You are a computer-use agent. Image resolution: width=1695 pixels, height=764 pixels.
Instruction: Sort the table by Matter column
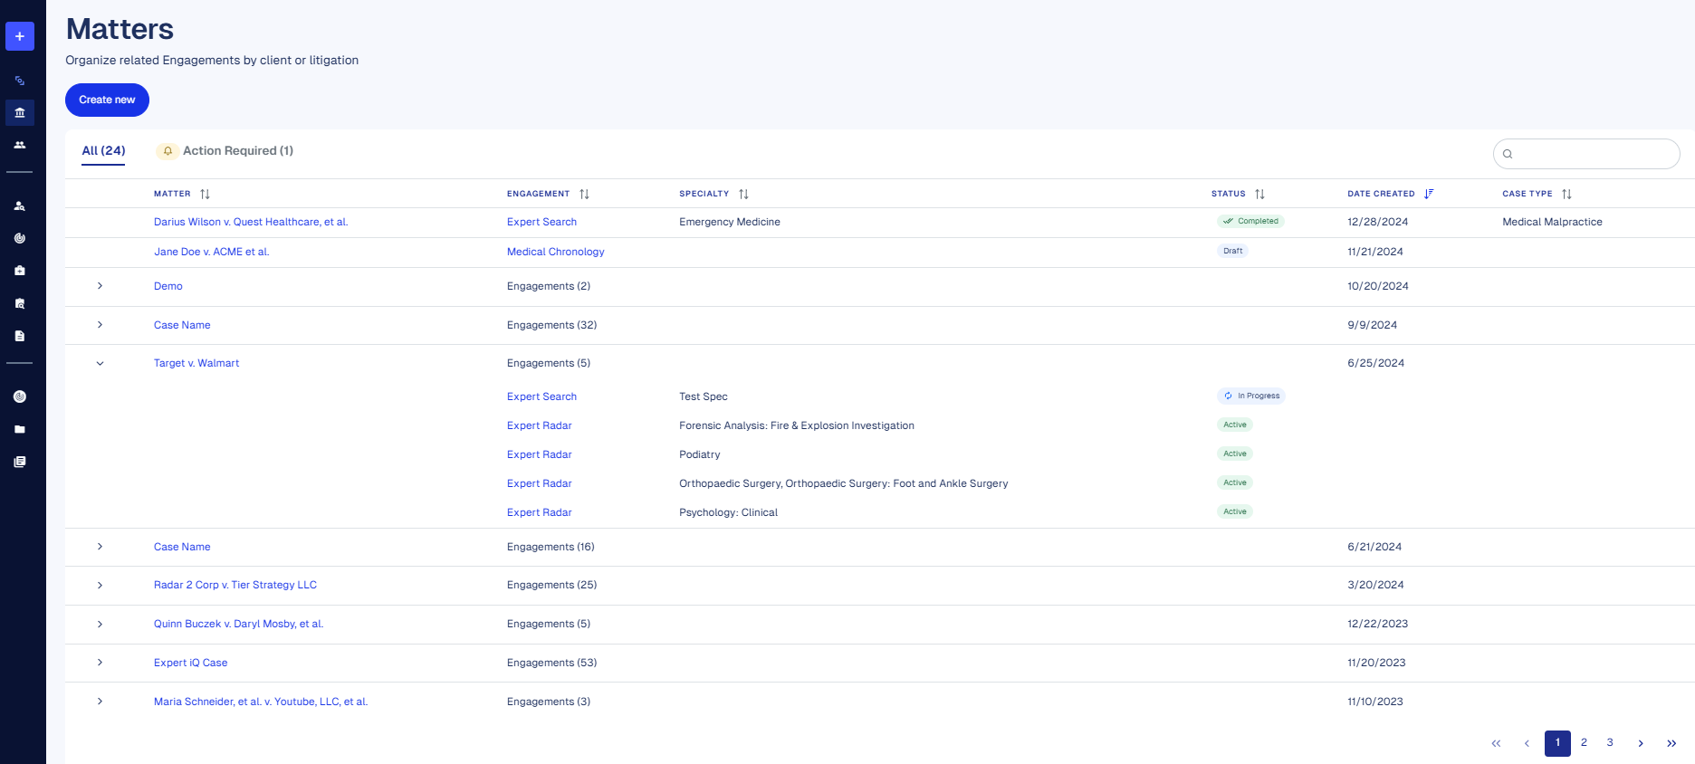click(x=205, y=194)
